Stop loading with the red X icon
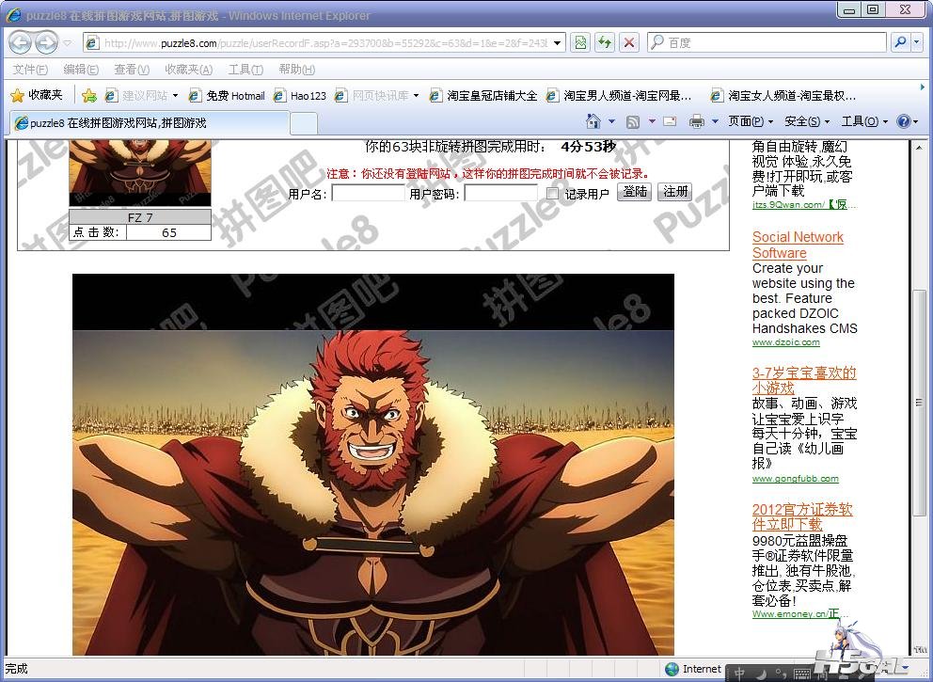Viewport: 933px width, 682px height. click(629, 43)
